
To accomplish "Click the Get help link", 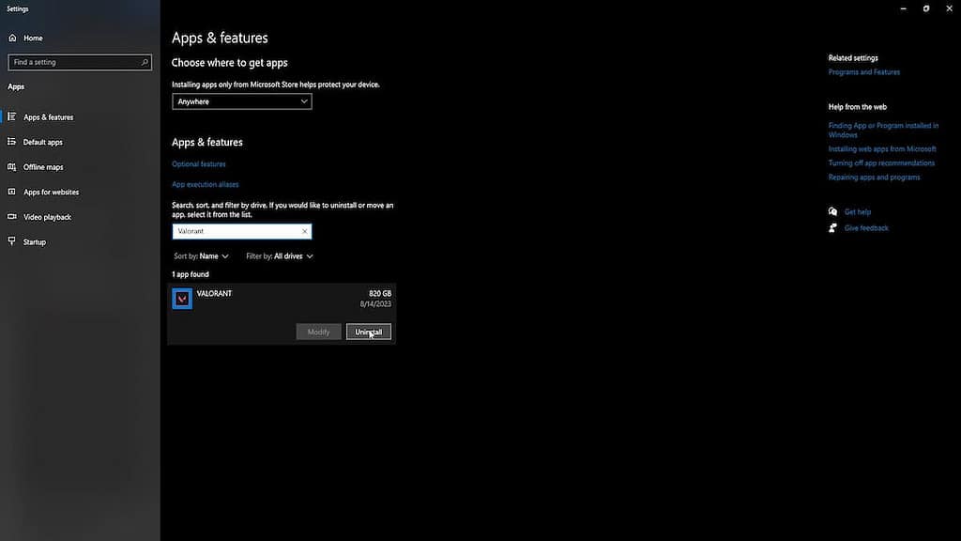I will coord(858,212).
